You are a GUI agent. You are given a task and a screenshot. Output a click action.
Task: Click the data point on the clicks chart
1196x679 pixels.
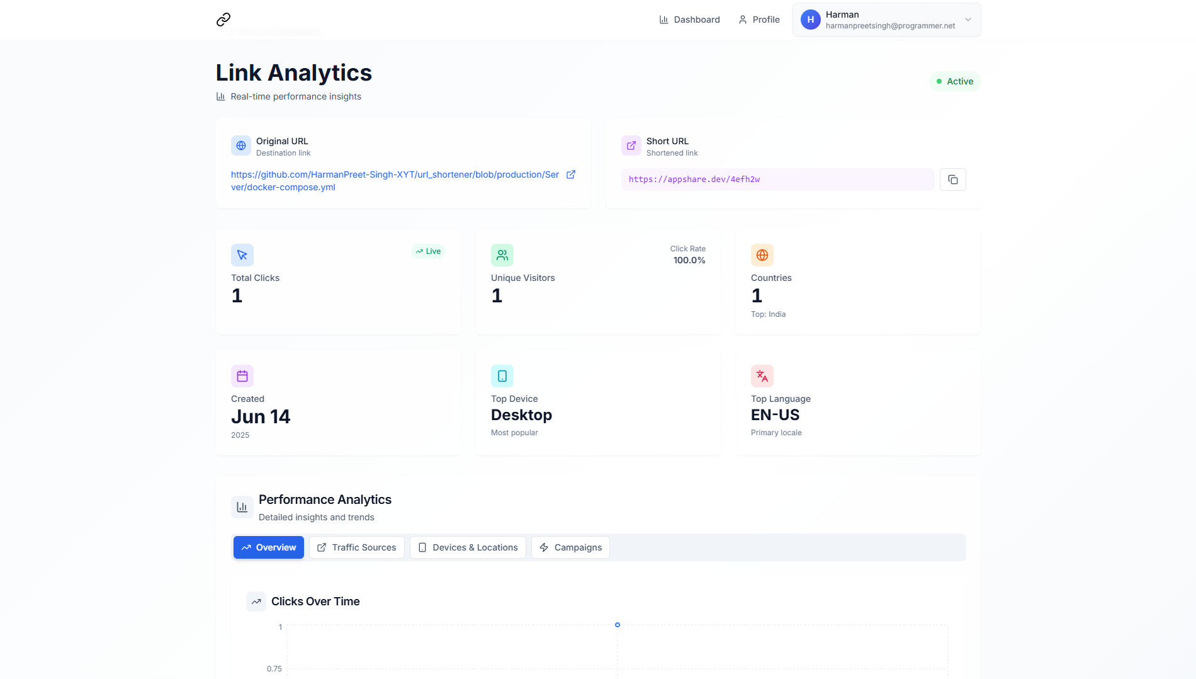coord(618,625)
